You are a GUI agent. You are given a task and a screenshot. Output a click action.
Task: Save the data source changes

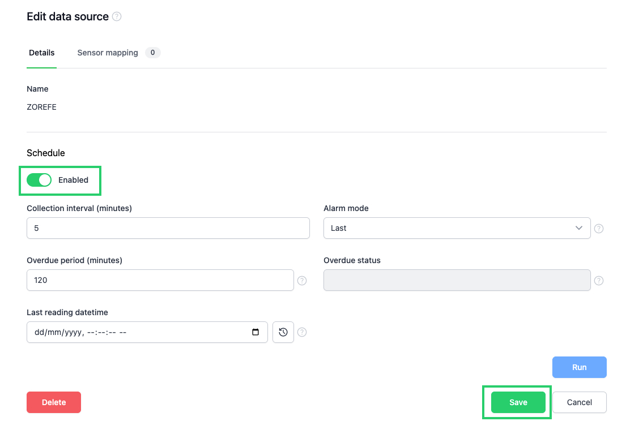517,402
